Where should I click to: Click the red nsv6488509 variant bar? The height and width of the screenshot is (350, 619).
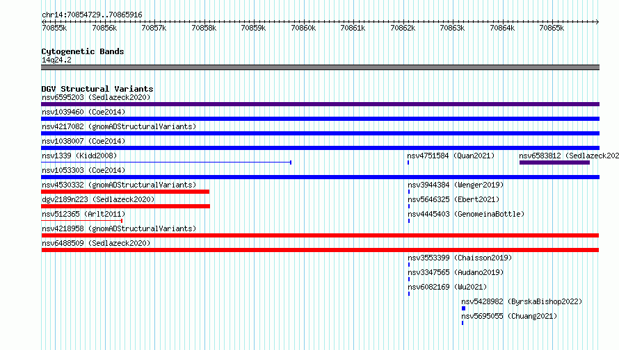320,250
